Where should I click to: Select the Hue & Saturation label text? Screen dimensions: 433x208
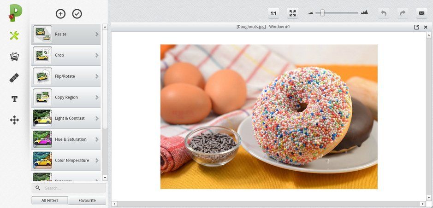point(71,139)
